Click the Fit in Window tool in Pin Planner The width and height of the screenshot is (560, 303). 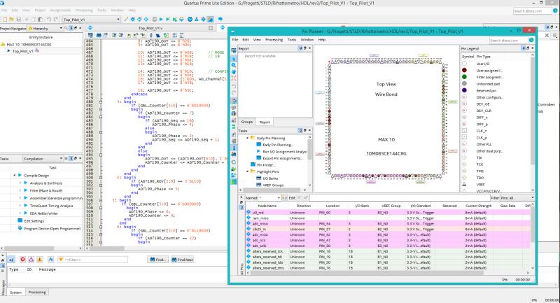click(x=234, y=78)
